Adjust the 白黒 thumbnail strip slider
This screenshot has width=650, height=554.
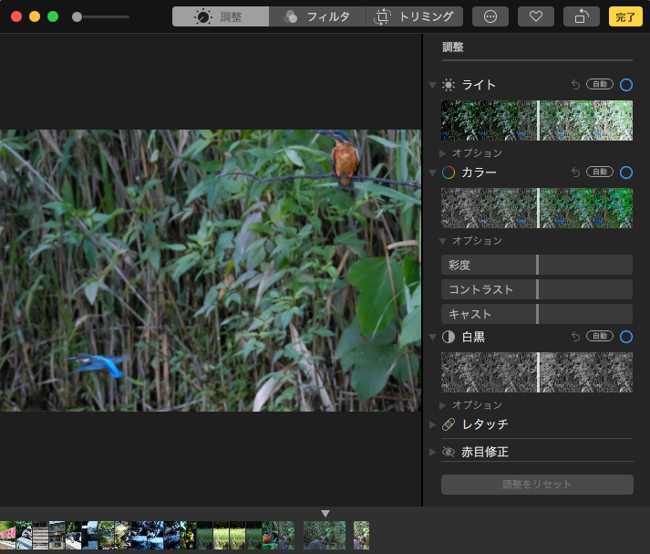point(537,372)
